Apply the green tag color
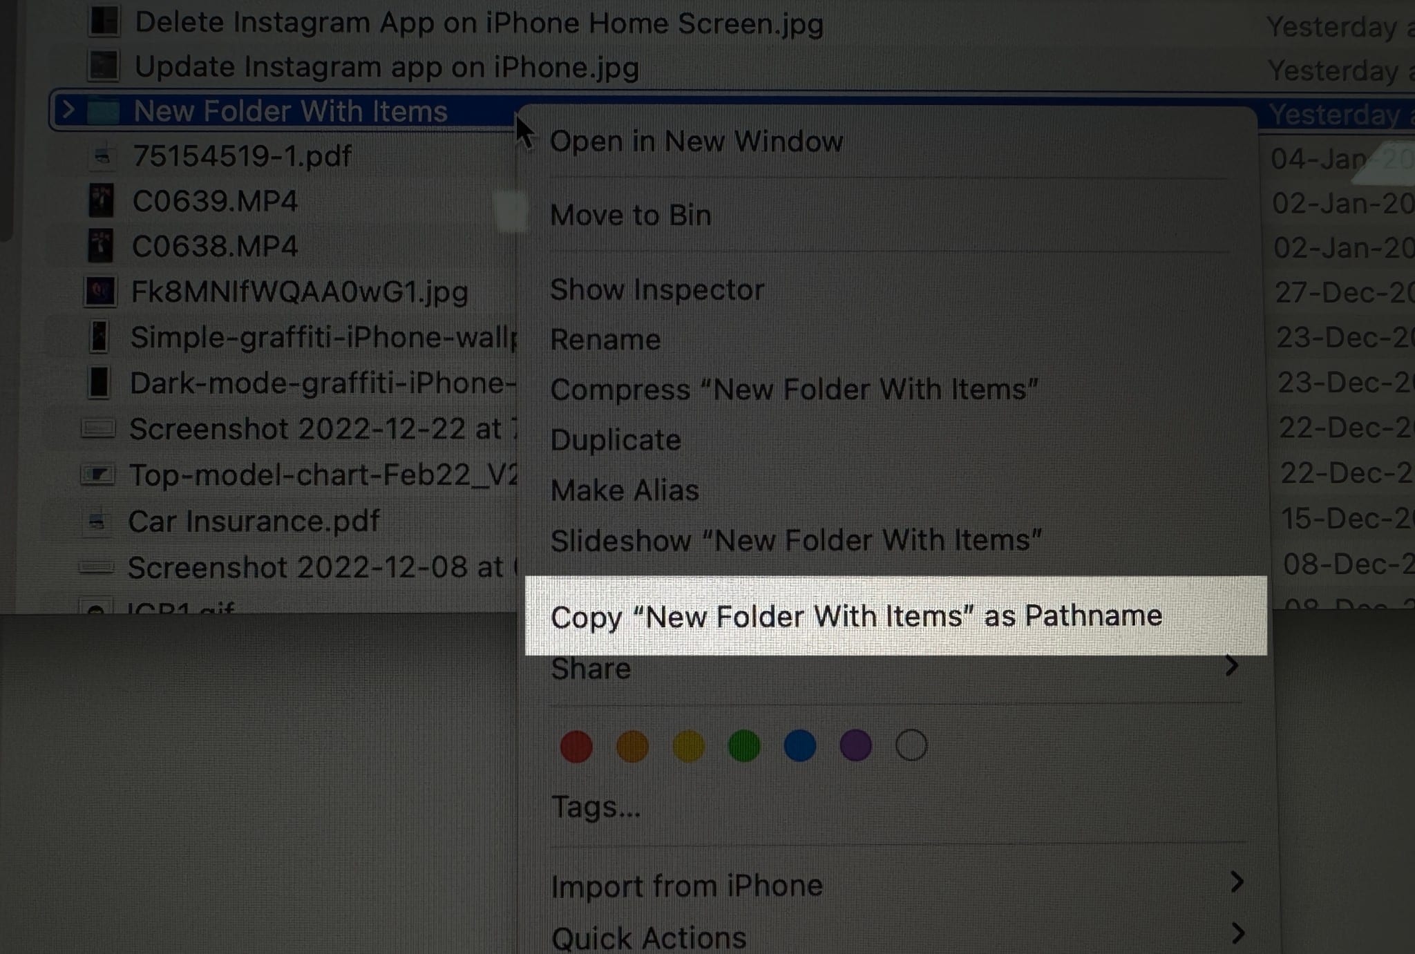1415x954 pixels. (744, 746)
